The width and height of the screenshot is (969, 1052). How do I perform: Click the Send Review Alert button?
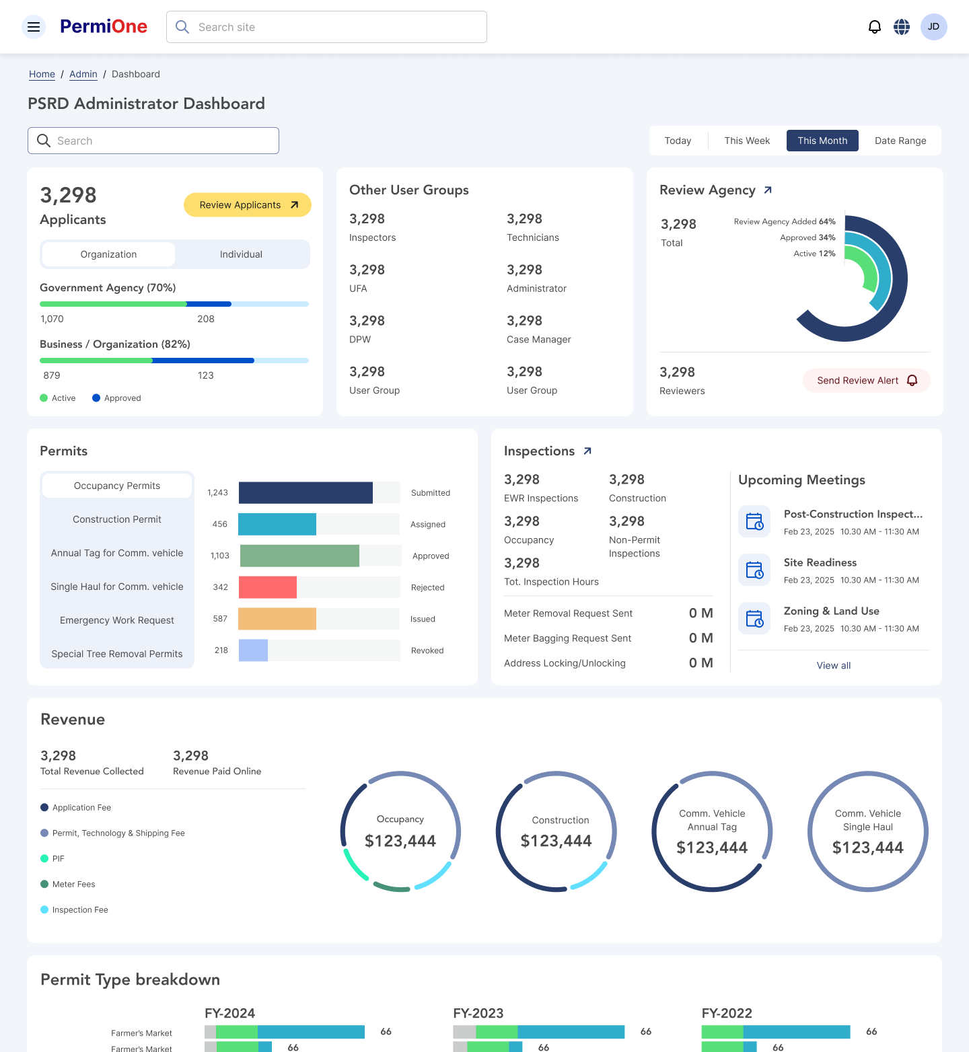(x=866, y=381)
